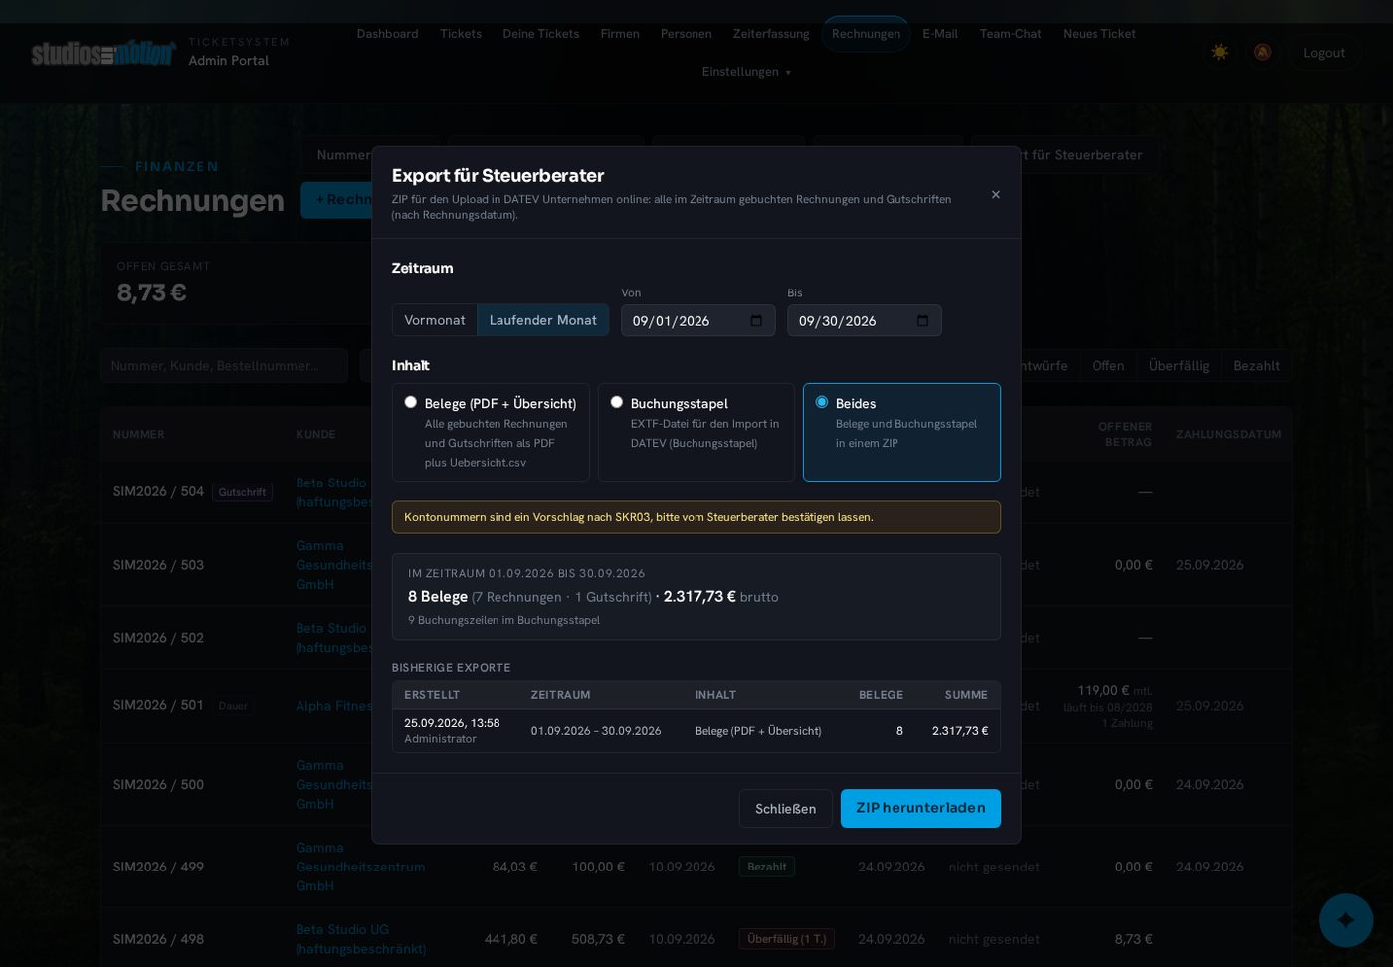Switch to Vormonat period
This screenshot has width=1393, height=967.
(435, 320)
